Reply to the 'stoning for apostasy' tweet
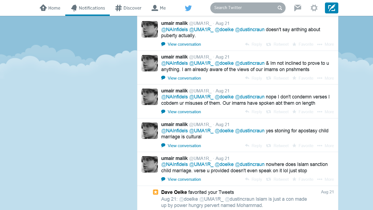The width and height of the screenshot is (373, 210). [253, 146]
